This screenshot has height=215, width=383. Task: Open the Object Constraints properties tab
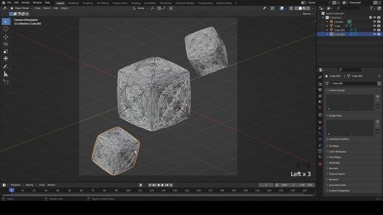point(320,145)
